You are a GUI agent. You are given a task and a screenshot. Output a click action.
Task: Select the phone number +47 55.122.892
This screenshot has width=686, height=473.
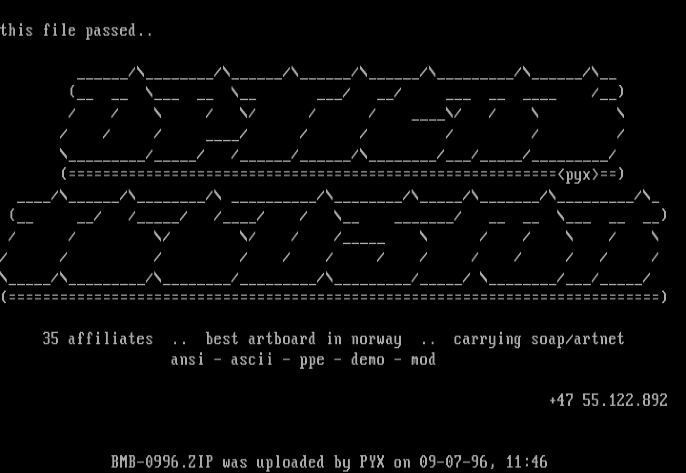[x=608, y=400]
